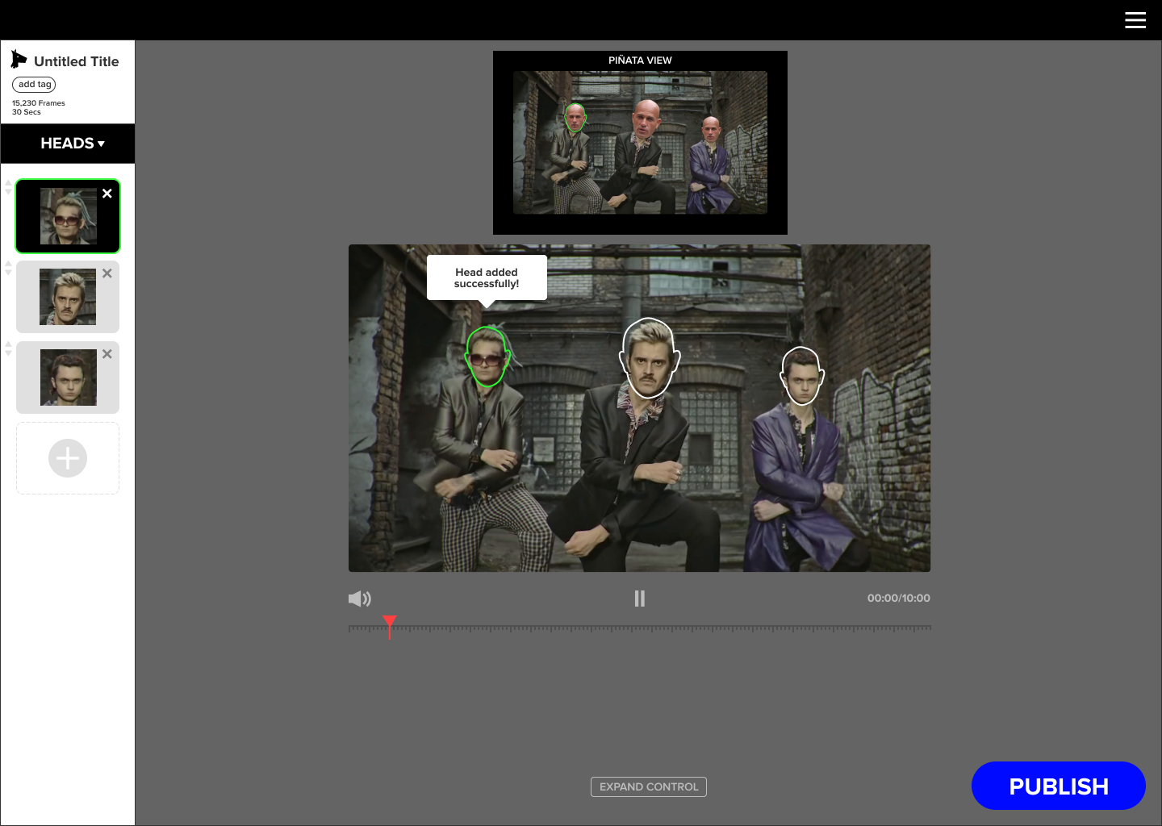
Task: Remove the third dark-haired head
Action: pyautogui.click(x=107, y=354)
